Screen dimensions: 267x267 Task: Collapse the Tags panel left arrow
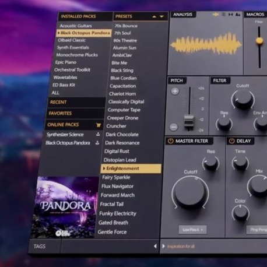155,246
